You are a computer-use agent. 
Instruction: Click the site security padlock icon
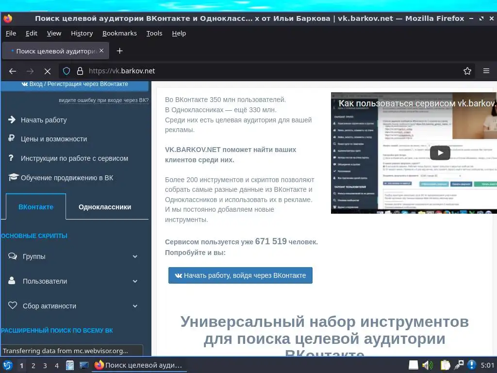80,71
